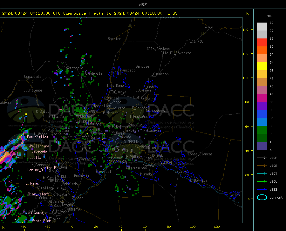
Task: Click the L_Asuncion map label
Action: point(159,74)
